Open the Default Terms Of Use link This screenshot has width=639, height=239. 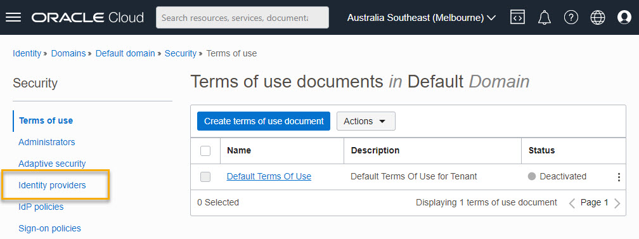269,177
